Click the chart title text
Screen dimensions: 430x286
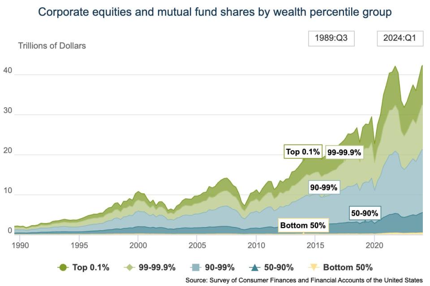(x=215, y=12)
